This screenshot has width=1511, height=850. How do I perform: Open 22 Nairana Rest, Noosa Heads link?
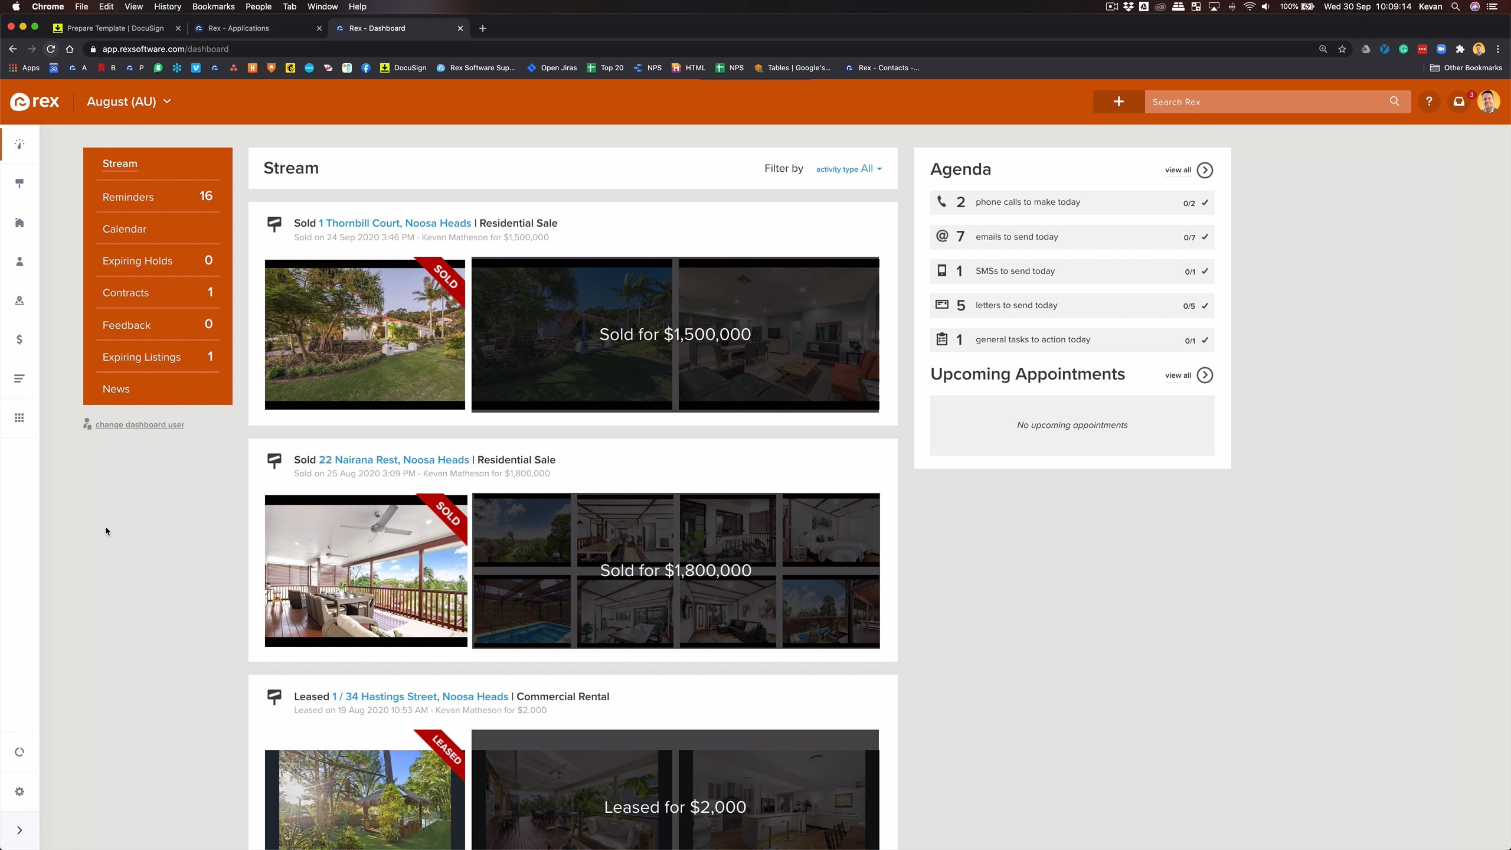coord(394,460)
